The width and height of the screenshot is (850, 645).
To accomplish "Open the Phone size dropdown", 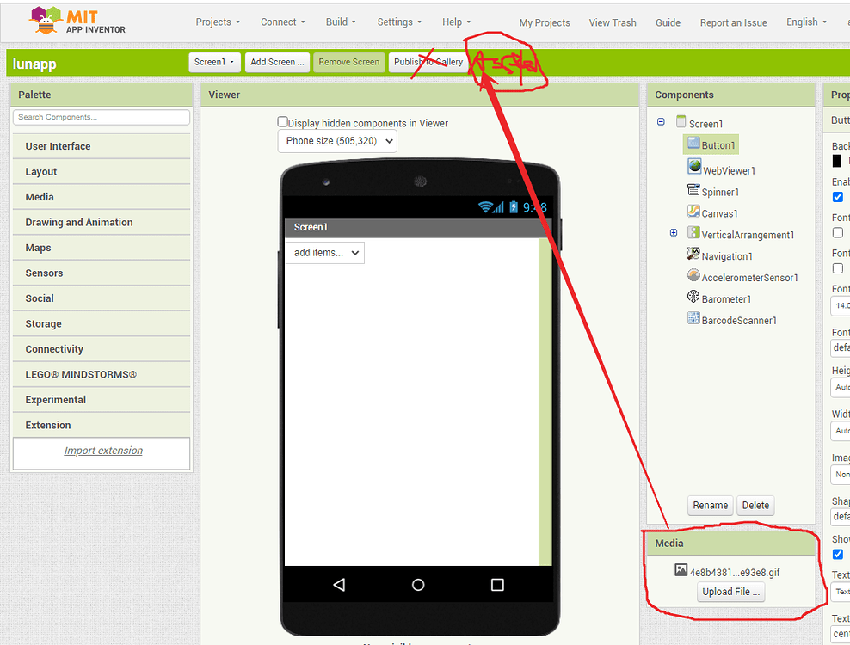I will click(337, 141).
